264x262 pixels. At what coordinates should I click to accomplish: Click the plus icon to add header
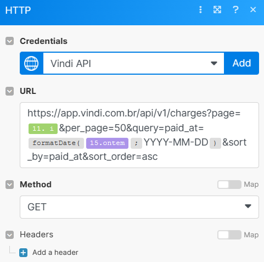(24, 253)
